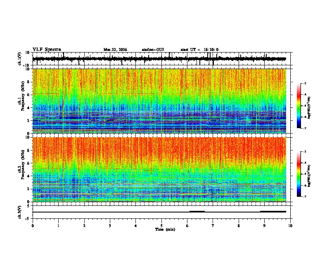Click the time axis tick label '6'

[x=187, y=226]
